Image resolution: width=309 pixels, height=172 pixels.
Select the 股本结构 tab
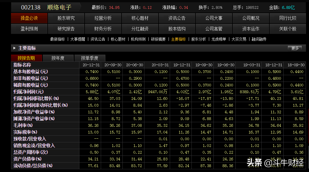(x=177, y=29)
